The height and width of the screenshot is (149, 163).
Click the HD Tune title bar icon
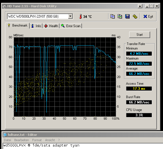tap(4, 6)
